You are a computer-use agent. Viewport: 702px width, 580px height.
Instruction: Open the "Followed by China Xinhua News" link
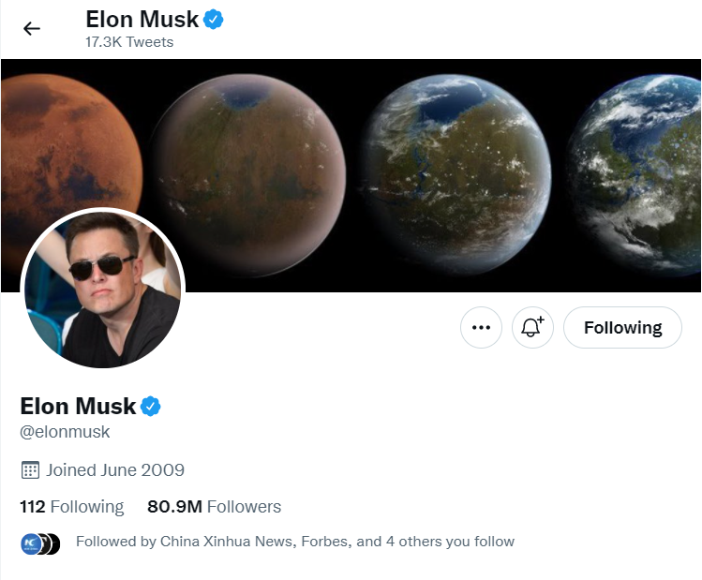click(294, 542)
